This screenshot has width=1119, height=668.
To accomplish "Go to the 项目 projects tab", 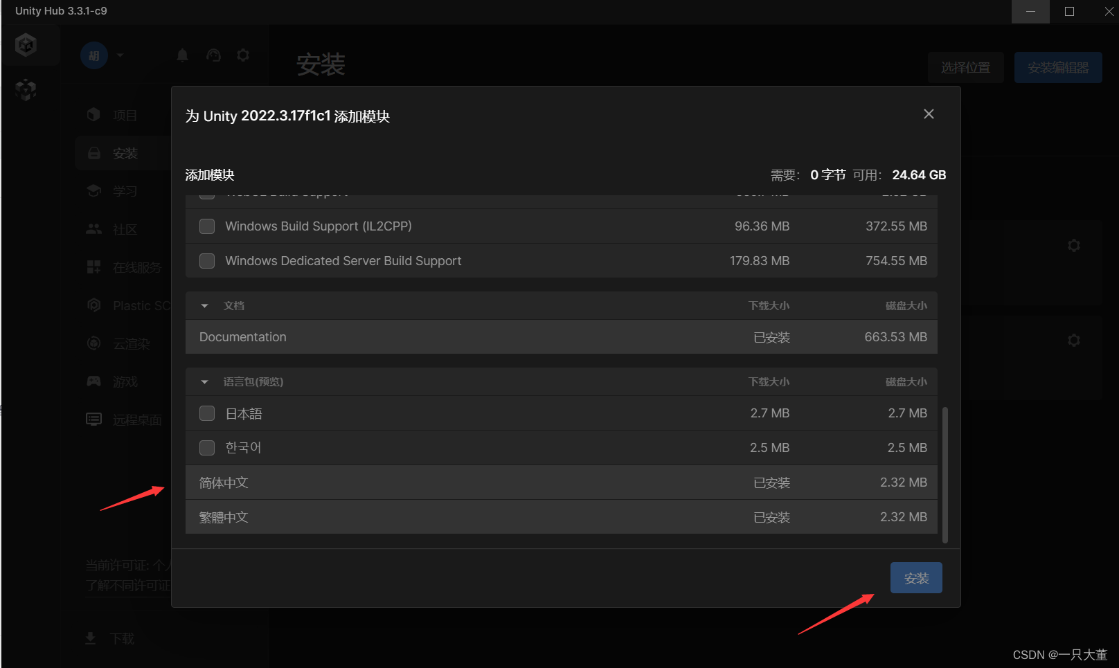I will [125, 115].
